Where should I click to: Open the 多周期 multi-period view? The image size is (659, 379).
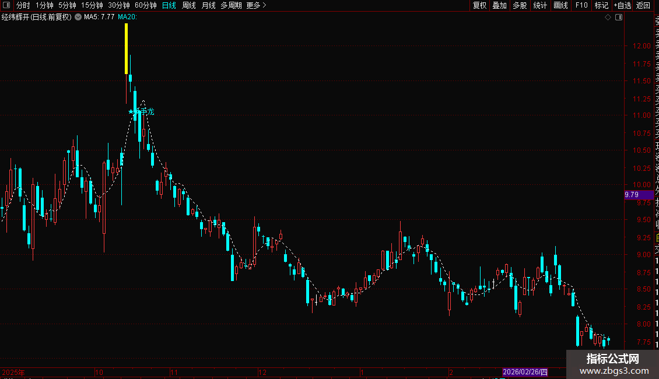[231, 5]
